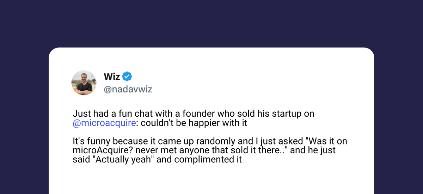Open Wiz's circular profile photo

tap(84, 83)
